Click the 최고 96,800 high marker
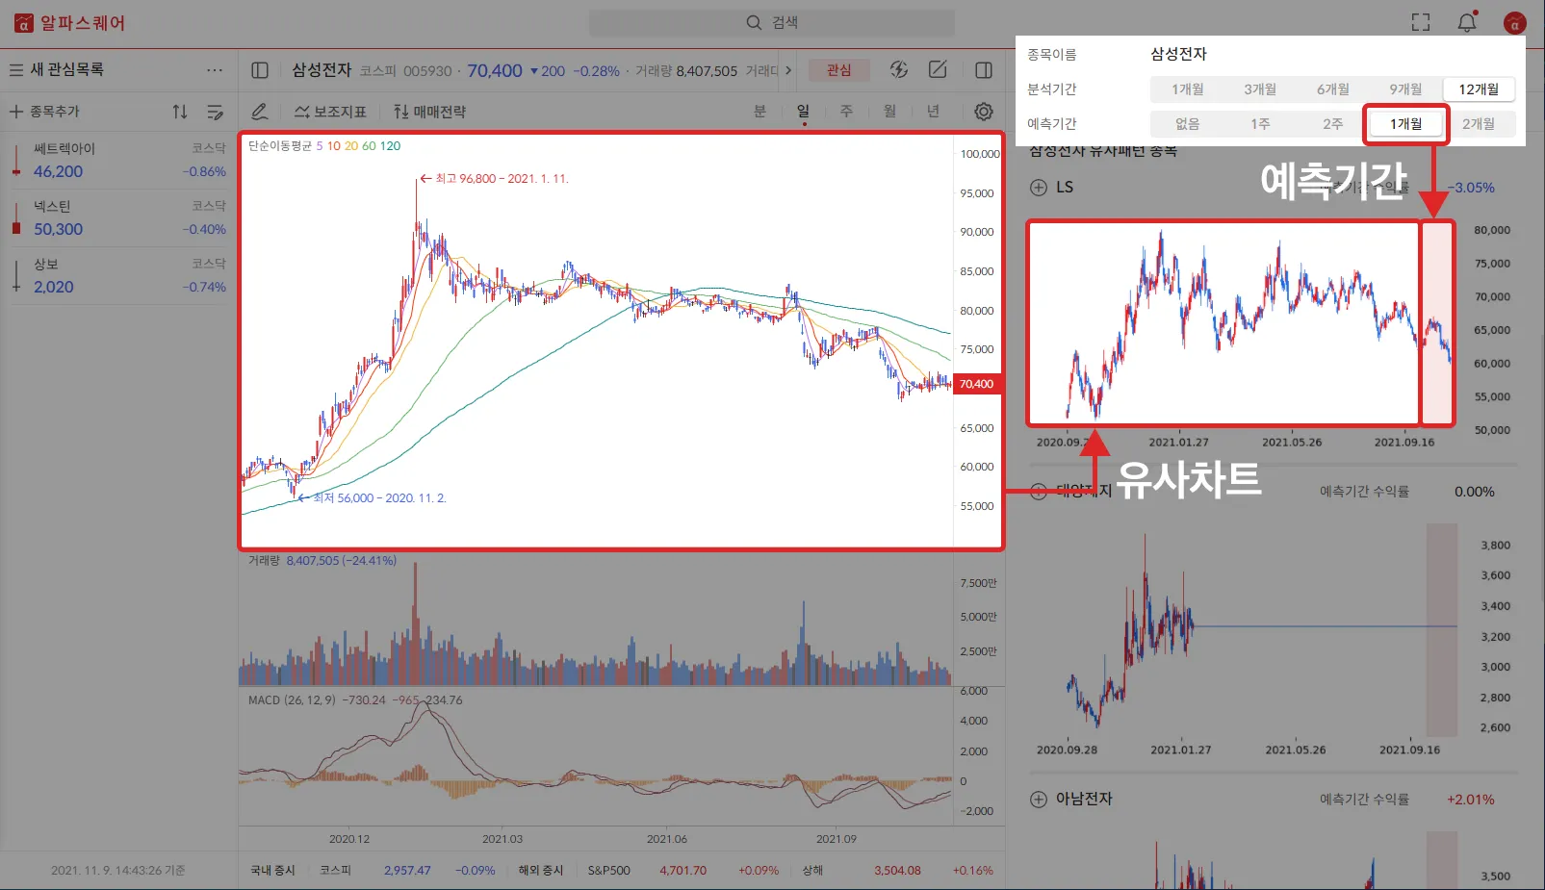The image size is (1545, 890). (x=495, y=179)
